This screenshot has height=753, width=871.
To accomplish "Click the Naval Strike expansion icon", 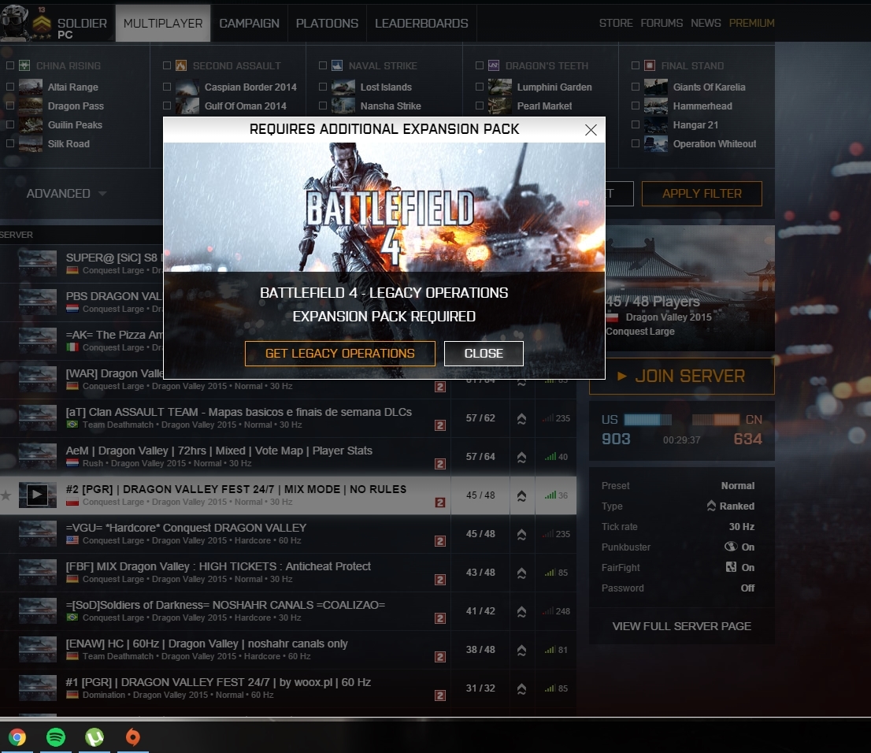I will click(x=337, y=65).
